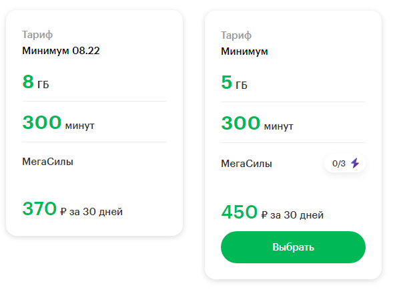393x292 pixels.
Task: Click the 5 ГБ data allowance
Action: coord(234,83)
